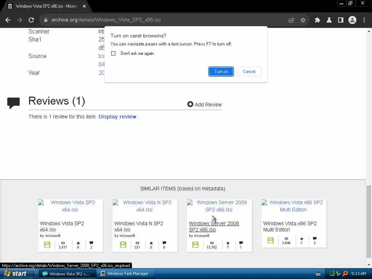Click the tray keyboard icon
This screenshot has width=372, height=279.
[x=318, y=274]
